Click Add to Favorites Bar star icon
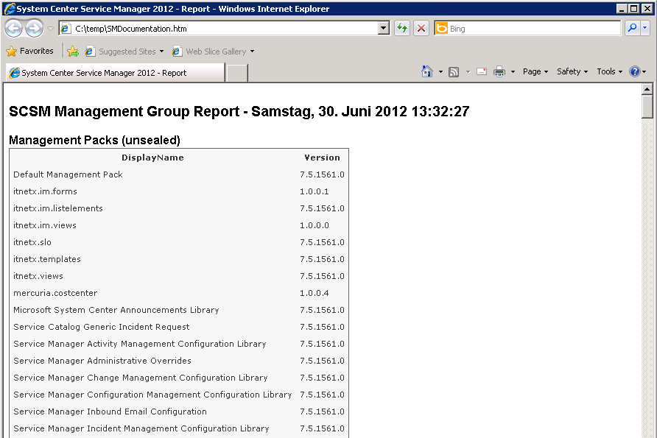The image size is (657, 438). click(73, 52)
